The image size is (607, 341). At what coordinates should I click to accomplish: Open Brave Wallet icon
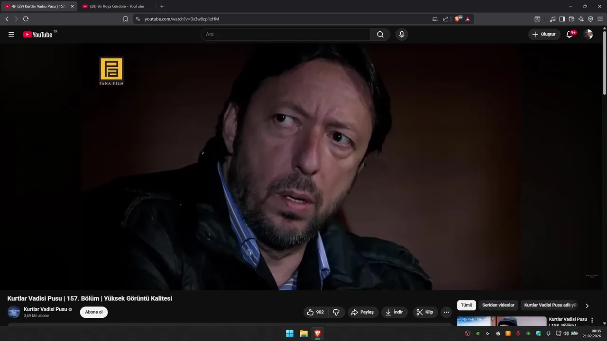[x=571, y=19]
